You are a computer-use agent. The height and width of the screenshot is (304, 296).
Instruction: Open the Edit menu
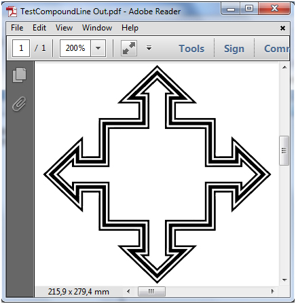coord(39,28)
